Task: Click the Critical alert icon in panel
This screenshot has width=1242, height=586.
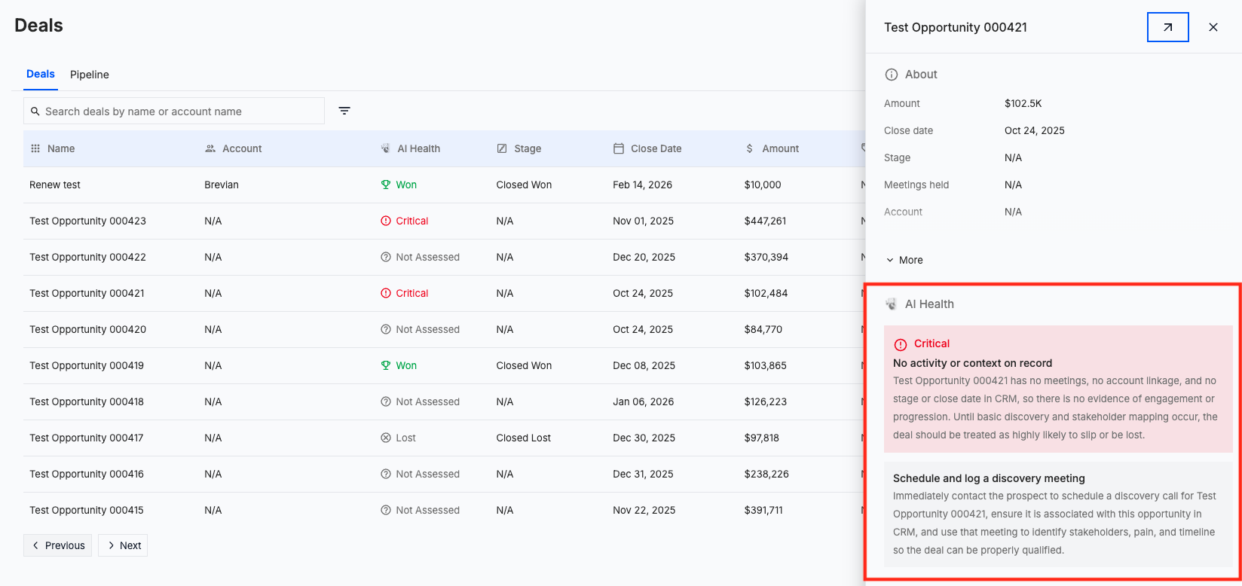Action: click(901, 344)
